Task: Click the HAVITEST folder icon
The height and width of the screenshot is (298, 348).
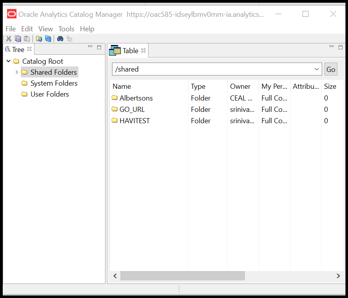Action: [114, 120]
